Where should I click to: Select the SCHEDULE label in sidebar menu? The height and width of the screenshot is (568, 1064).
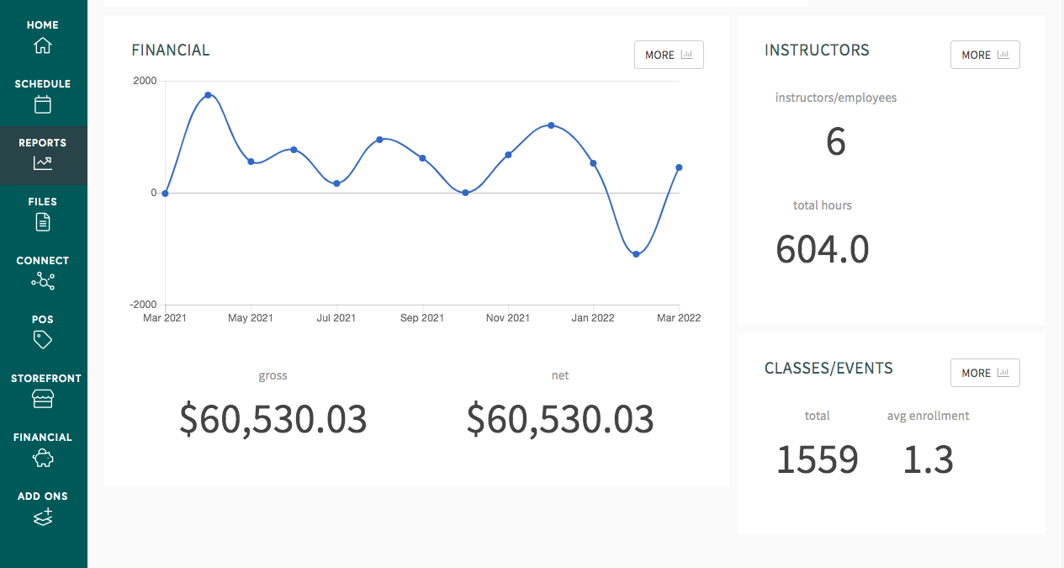pos(43,84)
